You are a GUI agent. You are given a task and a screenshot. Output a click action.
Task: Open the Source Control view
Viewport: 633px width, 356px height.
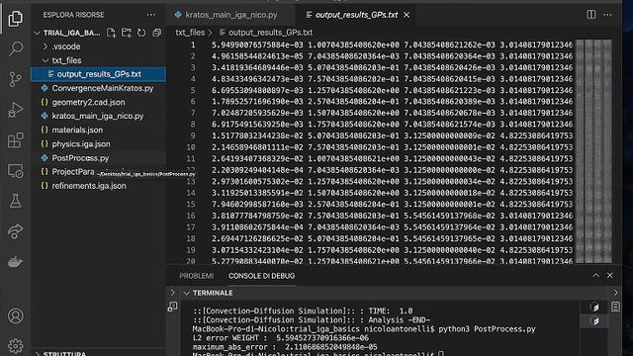click(x=16, y=79)
